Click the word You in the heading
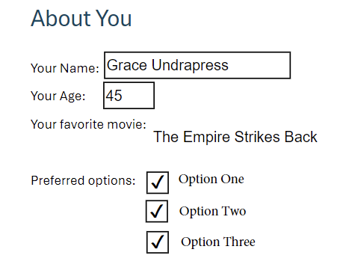343x276 pixels. 114,18
